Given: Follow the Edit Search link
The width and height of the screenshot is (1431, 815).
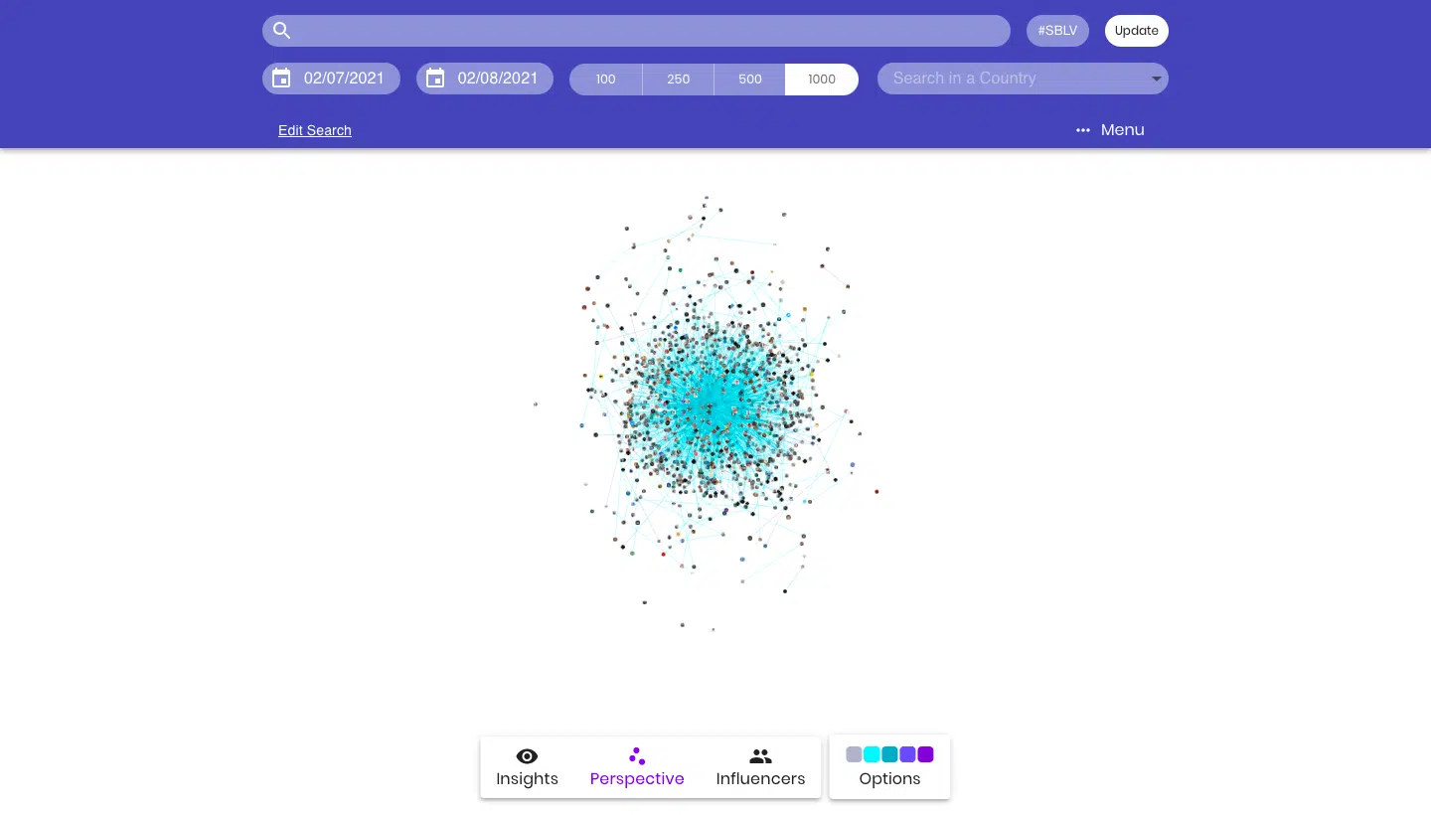Looking at the screenshot, I should coord(315,130).
